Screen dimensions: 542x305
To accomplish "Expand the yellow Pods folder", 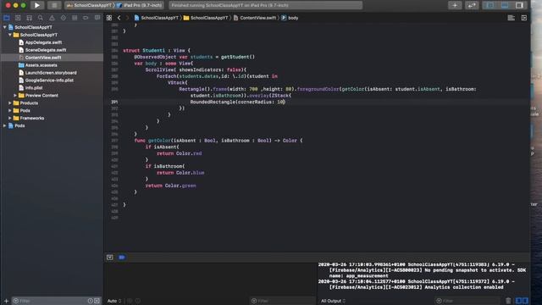I will [10, 111].
